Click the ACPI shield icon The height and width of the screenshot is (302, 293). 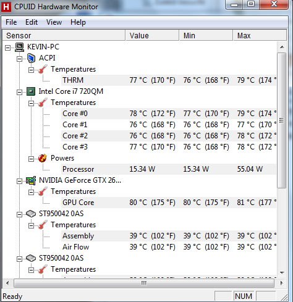(31, 58)
